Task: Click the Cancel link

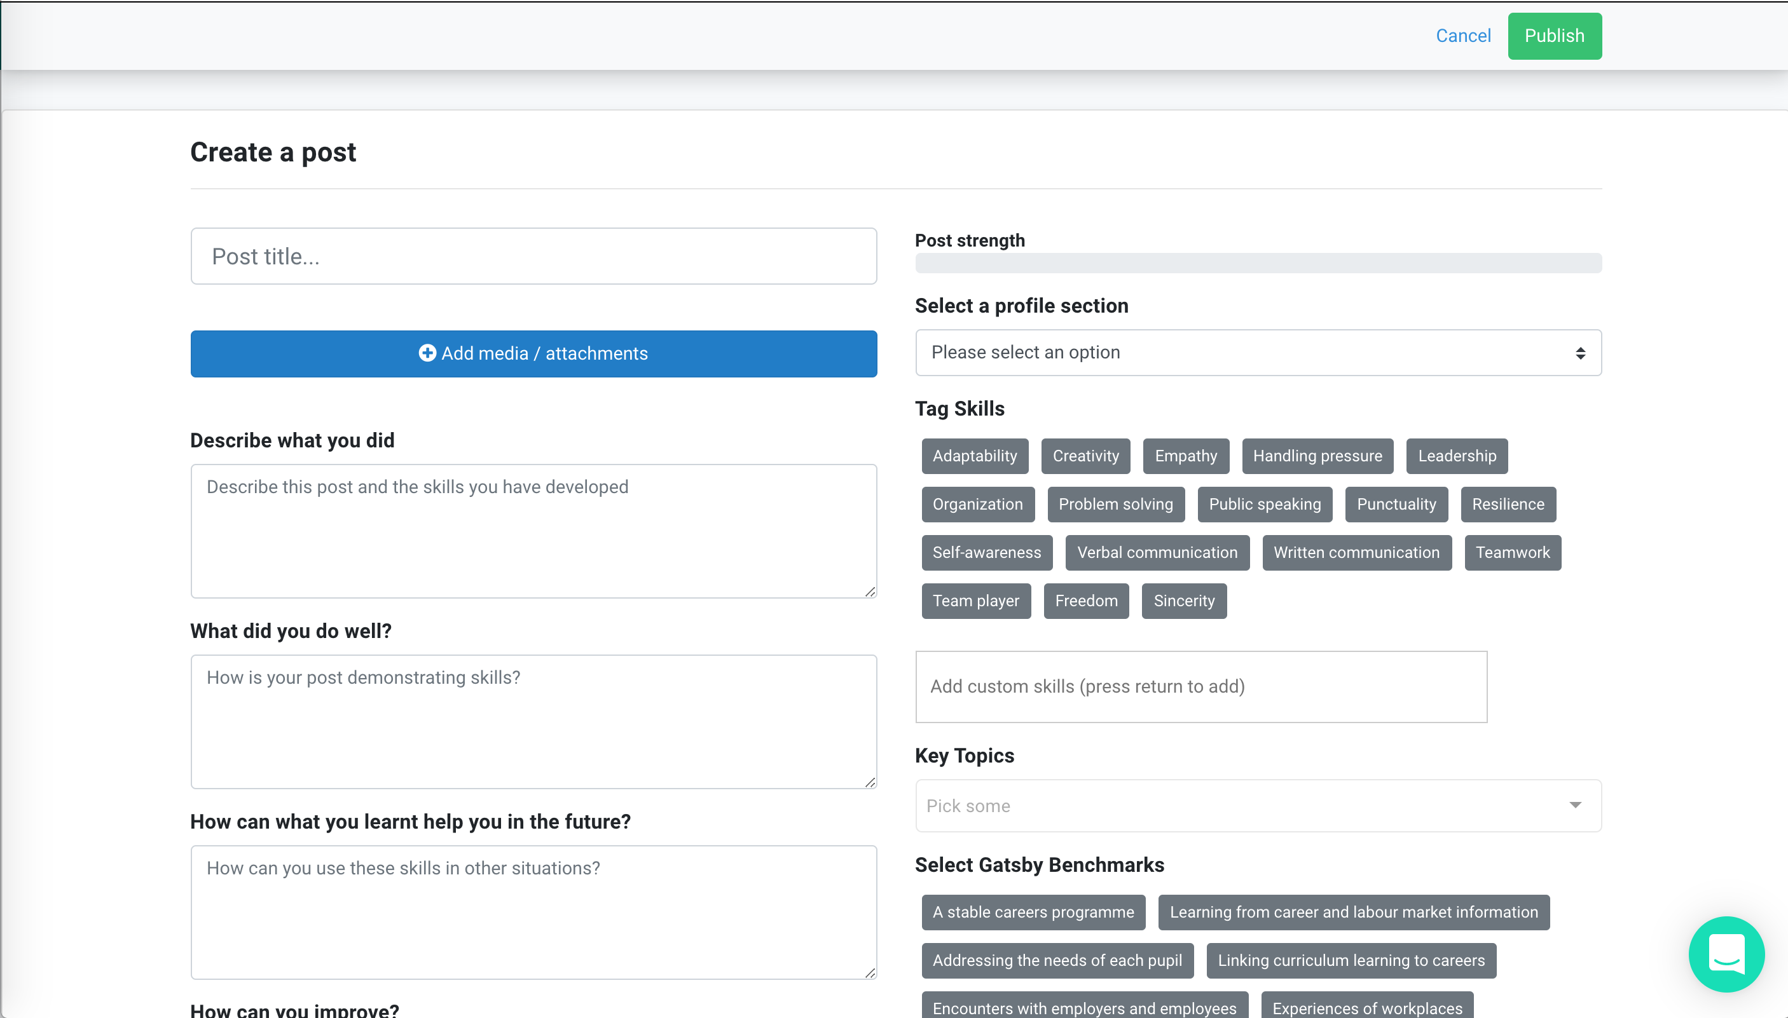Action: pyautogui.click(x=1462, y=36)
